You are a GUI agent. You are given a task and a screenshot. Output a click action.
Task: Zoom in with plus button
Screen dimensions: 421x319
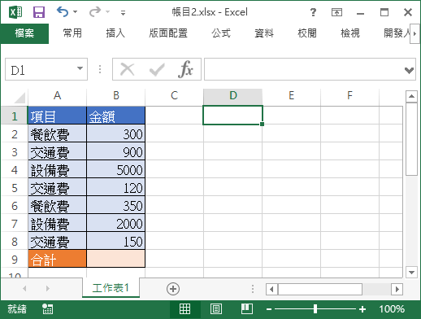pos(362,309)
